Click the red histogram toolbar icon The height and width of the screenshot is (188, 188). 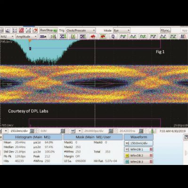tap(21, 31)
